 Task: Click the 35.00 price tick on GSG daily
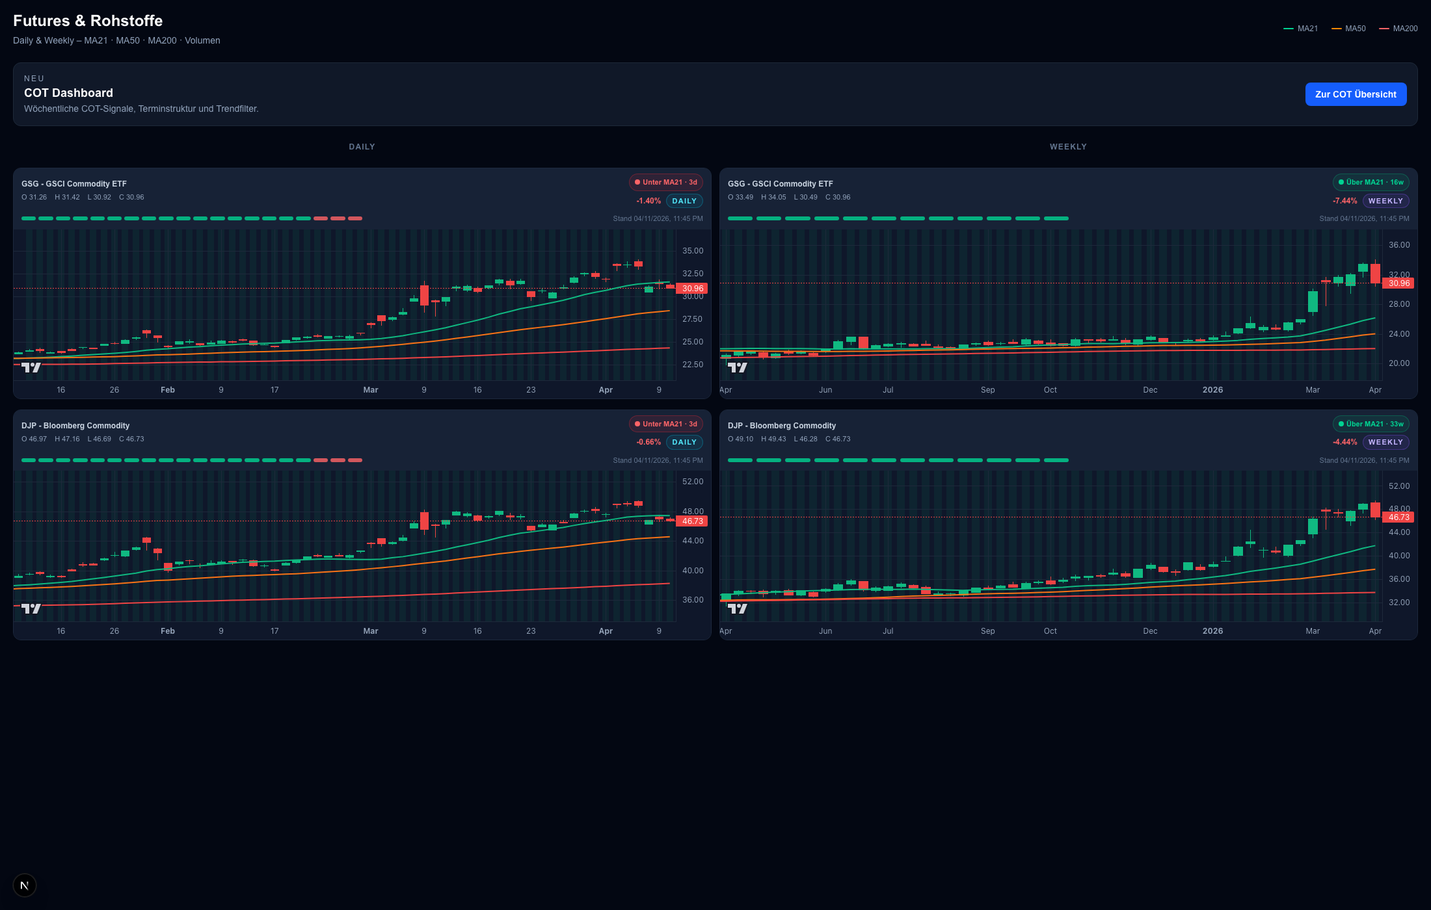[693, 251]
